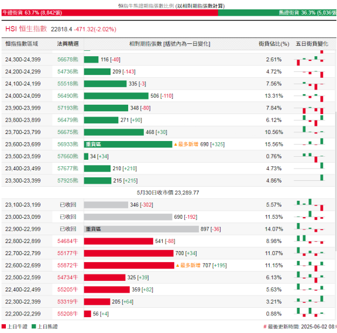Open bear warrant link 56490熊
This screenshot has height=333, width=337.
click(x=68, y=96)
